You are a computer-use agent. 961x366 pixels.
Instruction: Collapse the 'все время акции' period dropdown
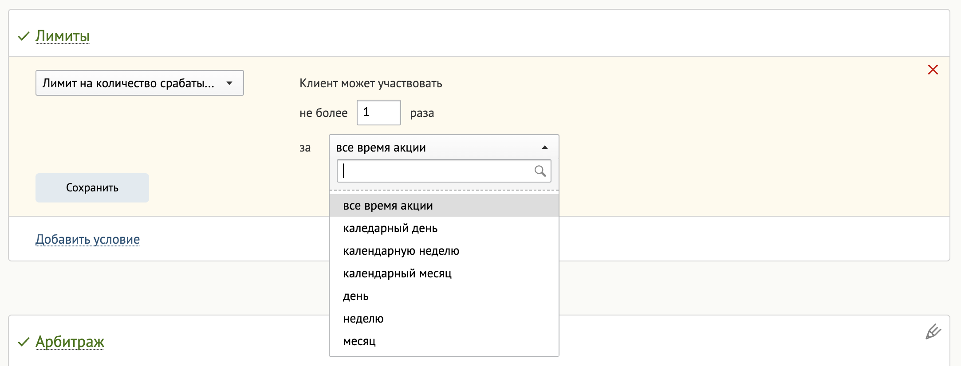(444, 147)
